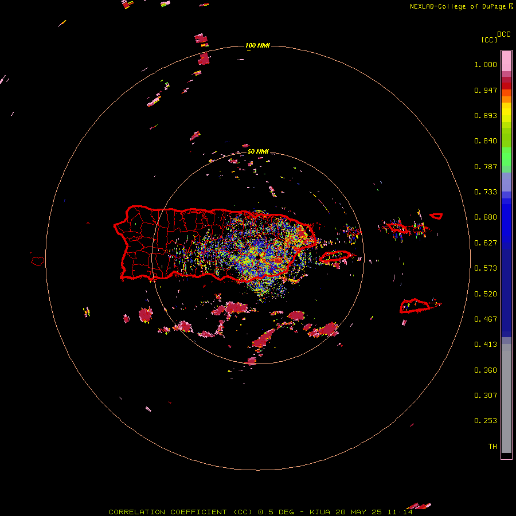
Task: Select the 0.840 scale value
Action: [x=486, y=141]
